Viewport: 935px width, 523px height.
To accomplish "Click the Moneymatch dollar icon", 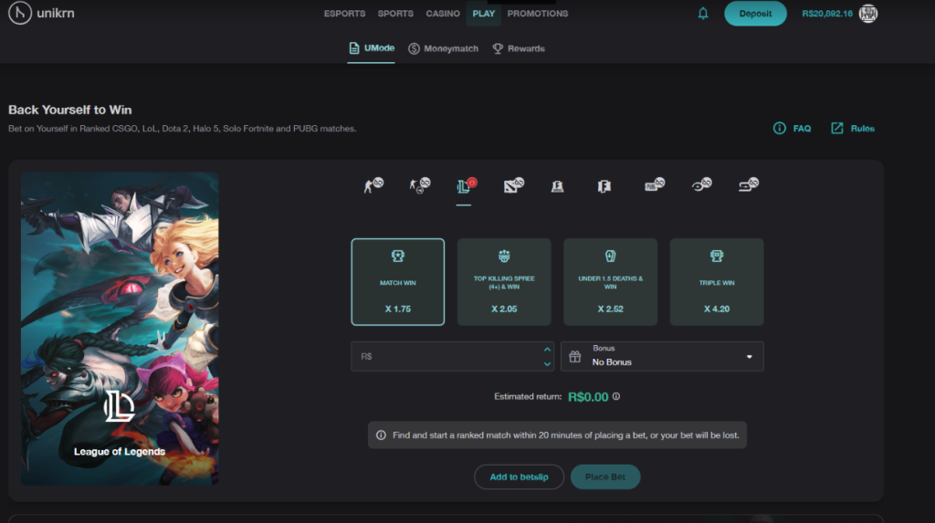I will pos(414,49).
